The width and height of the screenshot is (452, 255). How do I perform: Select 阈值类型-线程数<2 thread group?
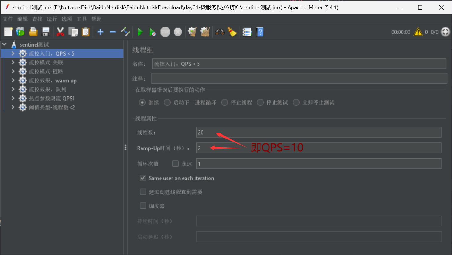[x=52, y=107]
